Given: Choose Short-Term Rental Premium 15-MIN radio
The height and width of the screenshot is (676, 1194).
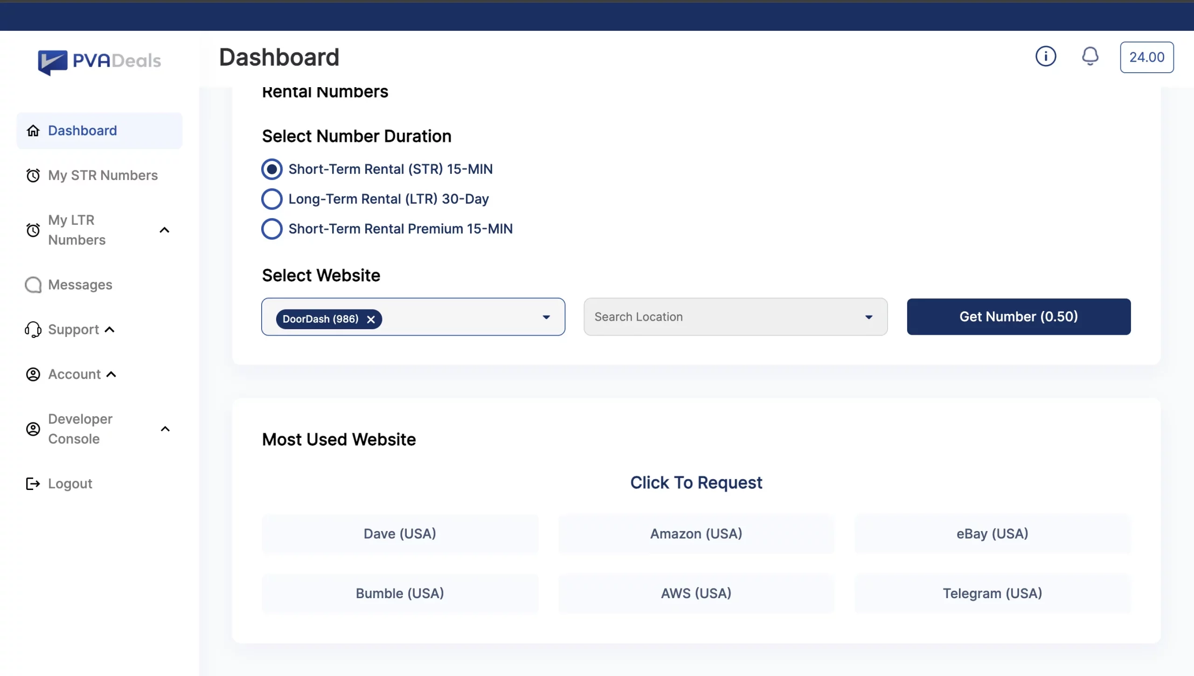Looking at the screenshot, I should click(x=272, y=229).
